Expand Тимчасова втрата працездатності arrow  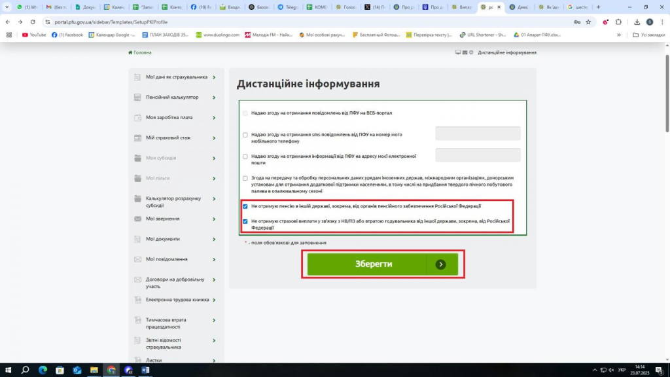pyautogui.click(x=214, y=320)
